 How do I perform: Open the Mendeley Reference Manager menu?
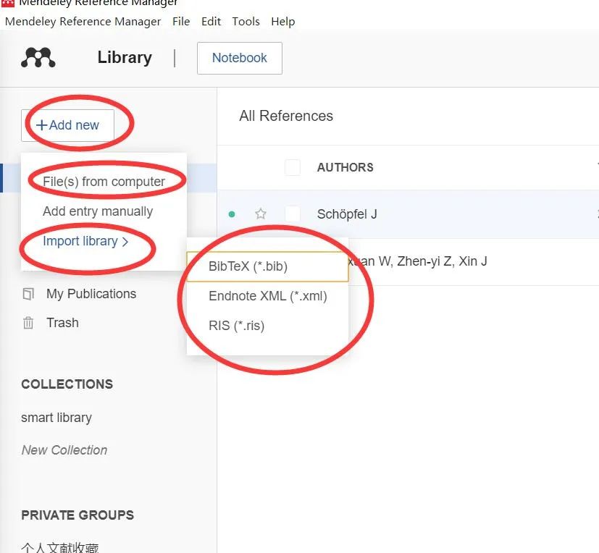(83, 22)
